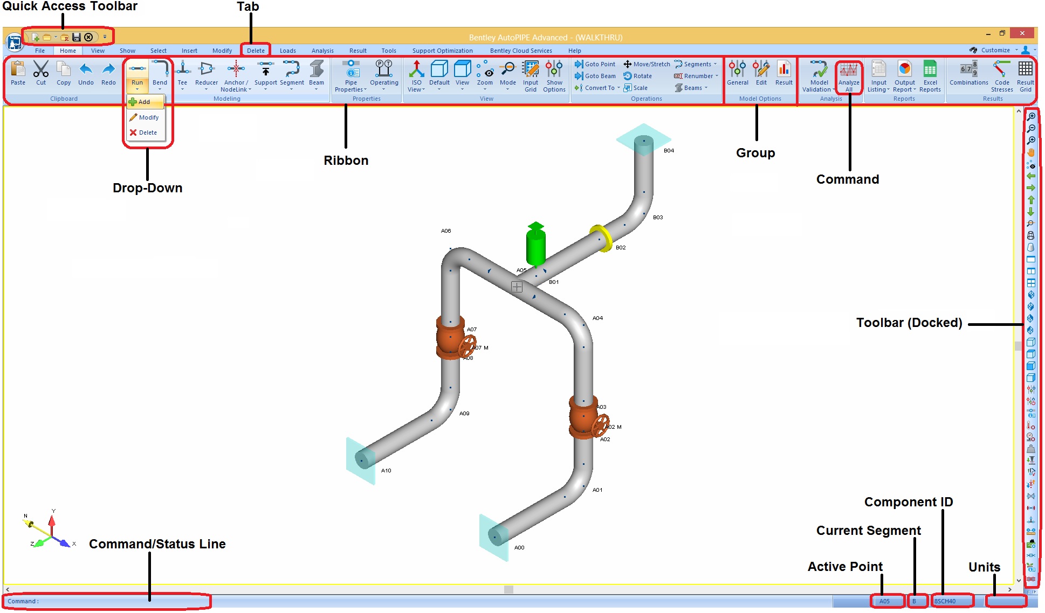This screenshot has height=613, width=1045.
Task: Open the Result Grid
Action: point(1026,75)
